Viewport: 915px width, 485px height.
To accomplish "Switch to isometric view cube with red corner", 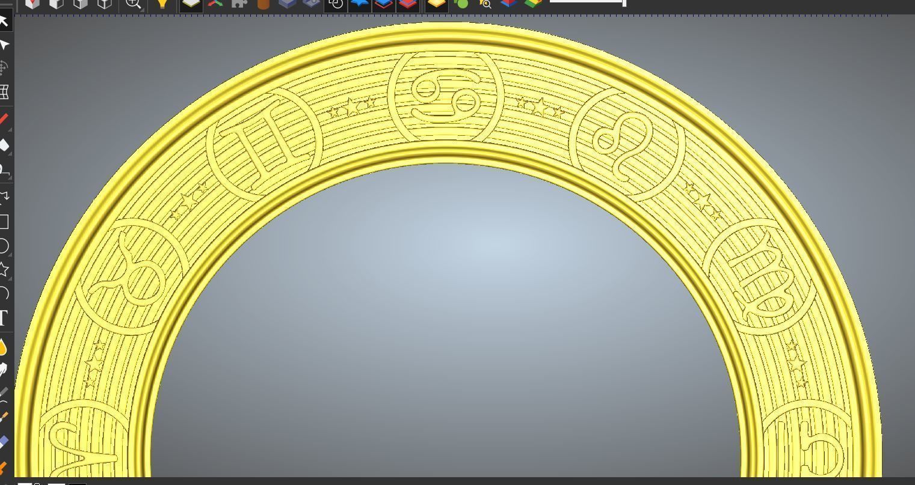I will (x=32, y=4).
